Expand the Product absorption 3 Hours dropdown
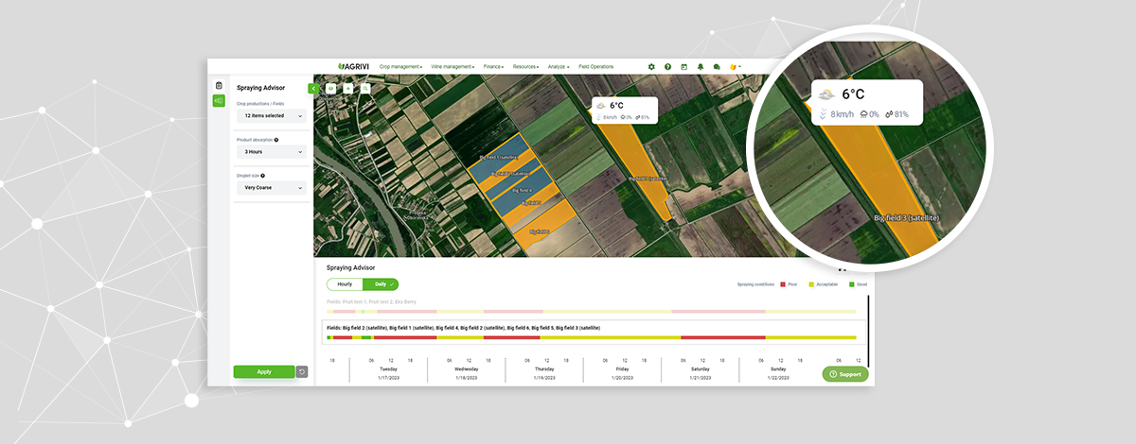The image size is (1136, 444). (271, 151)
